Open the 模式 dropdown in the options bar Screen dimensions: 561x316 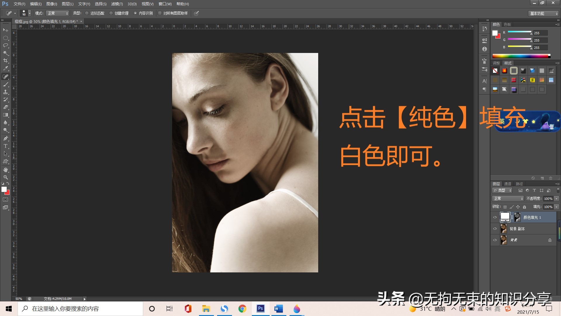click(x=58, y=13)
